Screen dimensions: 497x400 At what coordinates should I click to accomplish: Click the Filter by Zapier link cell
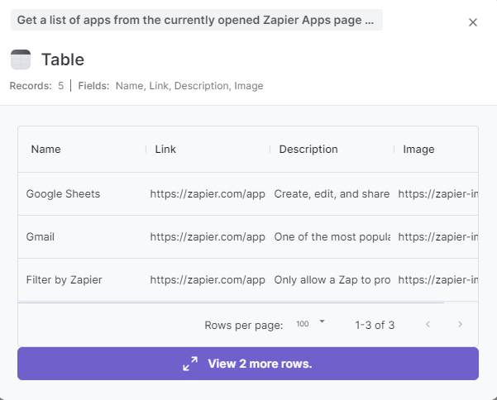[208, 280]
